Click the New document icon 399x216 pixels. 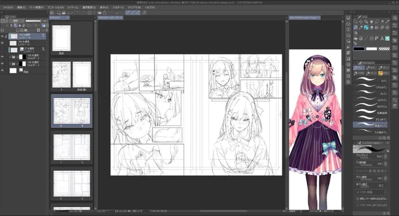tap(59, 12)
